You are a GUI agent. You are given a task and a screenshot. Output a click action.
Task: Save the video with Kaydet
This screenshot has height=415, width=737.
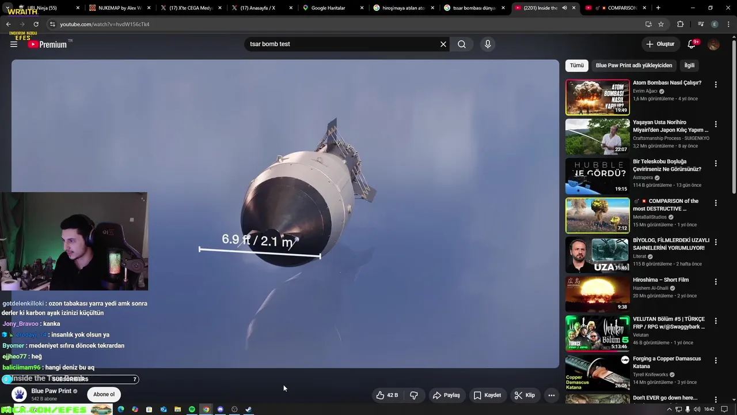[487, 395]
